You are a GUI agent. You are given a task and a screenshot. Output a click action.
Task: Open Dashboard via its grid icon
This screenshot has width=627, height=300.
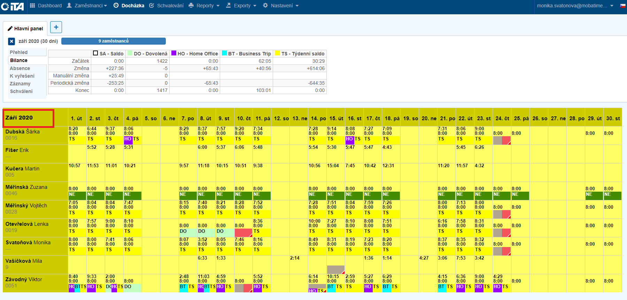coord(32,6)
